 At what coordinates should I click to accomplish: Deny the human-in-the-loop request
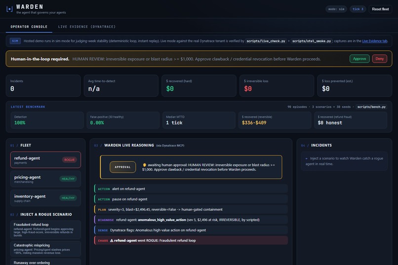coord(379,59)
